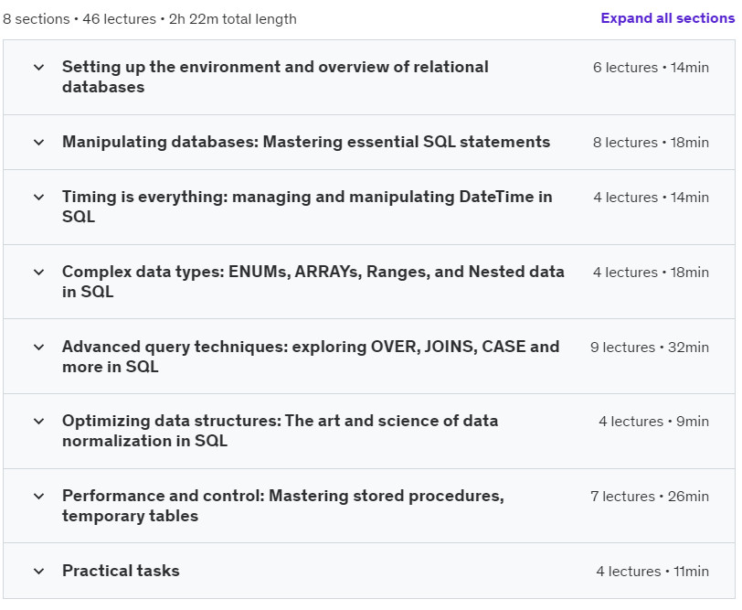742x610 pixels.
Task: Click '8 lectures • 18min' text
Action: tap(651, 143)
